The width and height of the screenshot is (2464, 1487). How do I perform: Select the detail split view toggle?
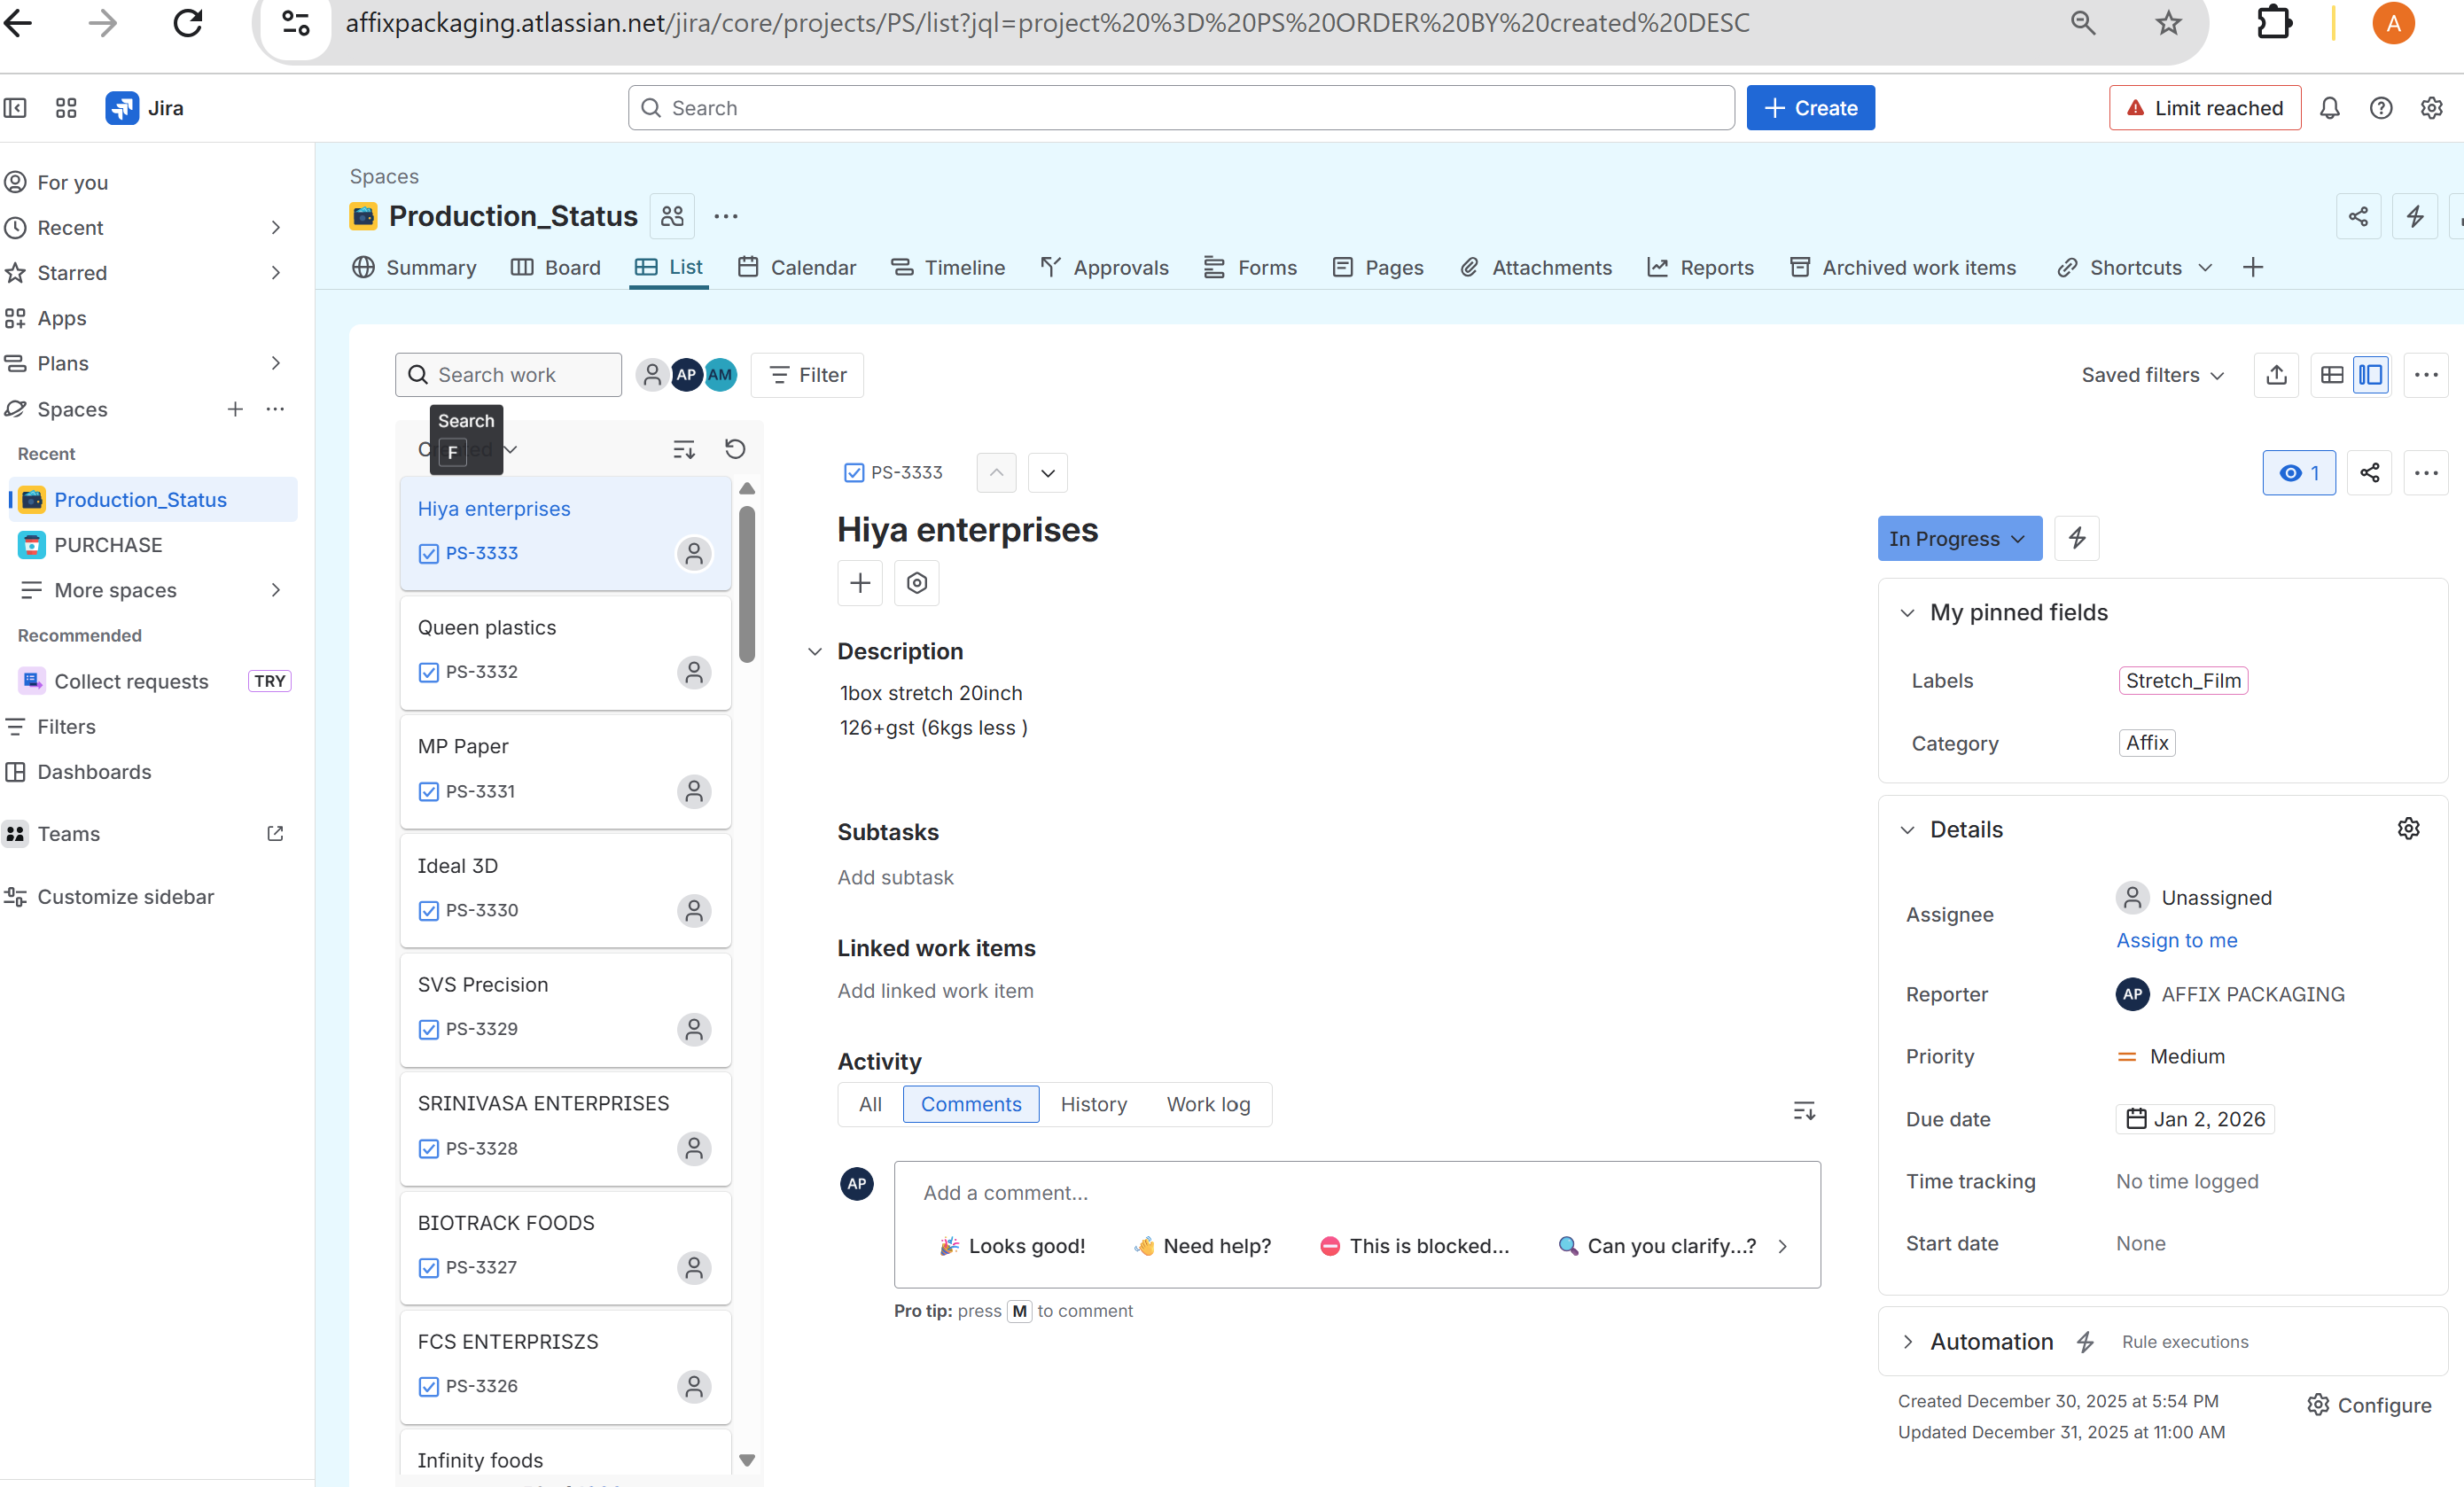coord(2370,375)
